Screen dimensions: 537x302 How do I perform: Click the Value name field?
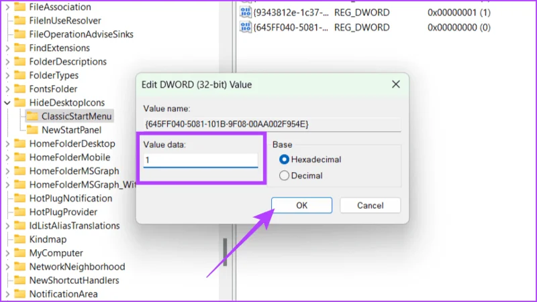coord(273,124)
